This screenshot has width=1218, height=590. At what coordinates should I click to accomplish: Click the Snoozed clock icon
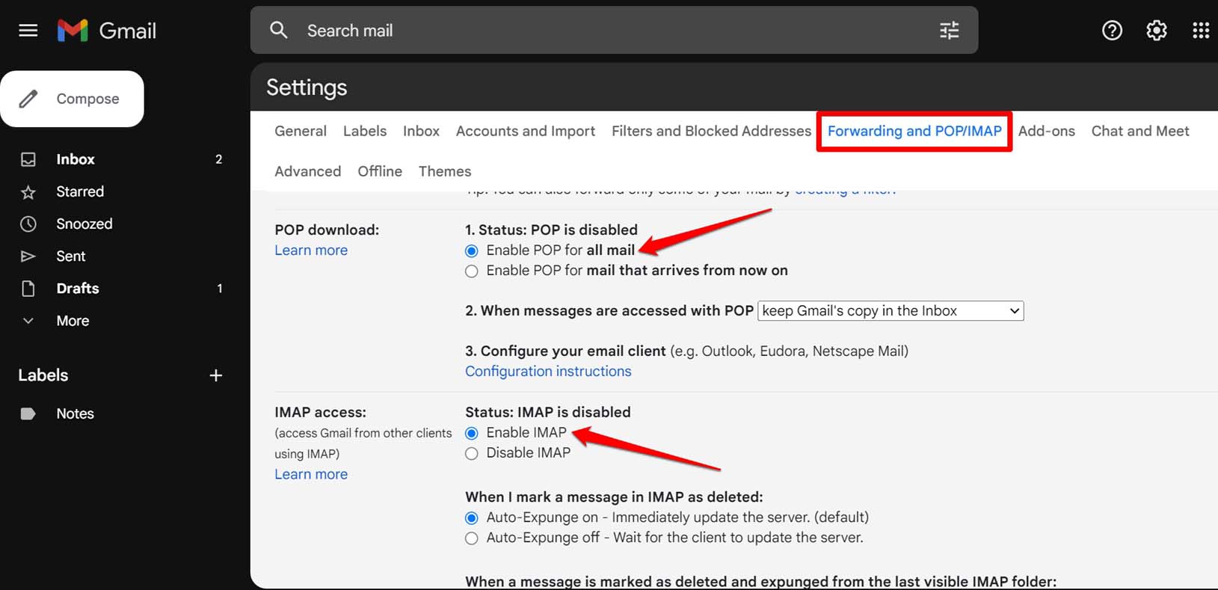coord(28,224)
